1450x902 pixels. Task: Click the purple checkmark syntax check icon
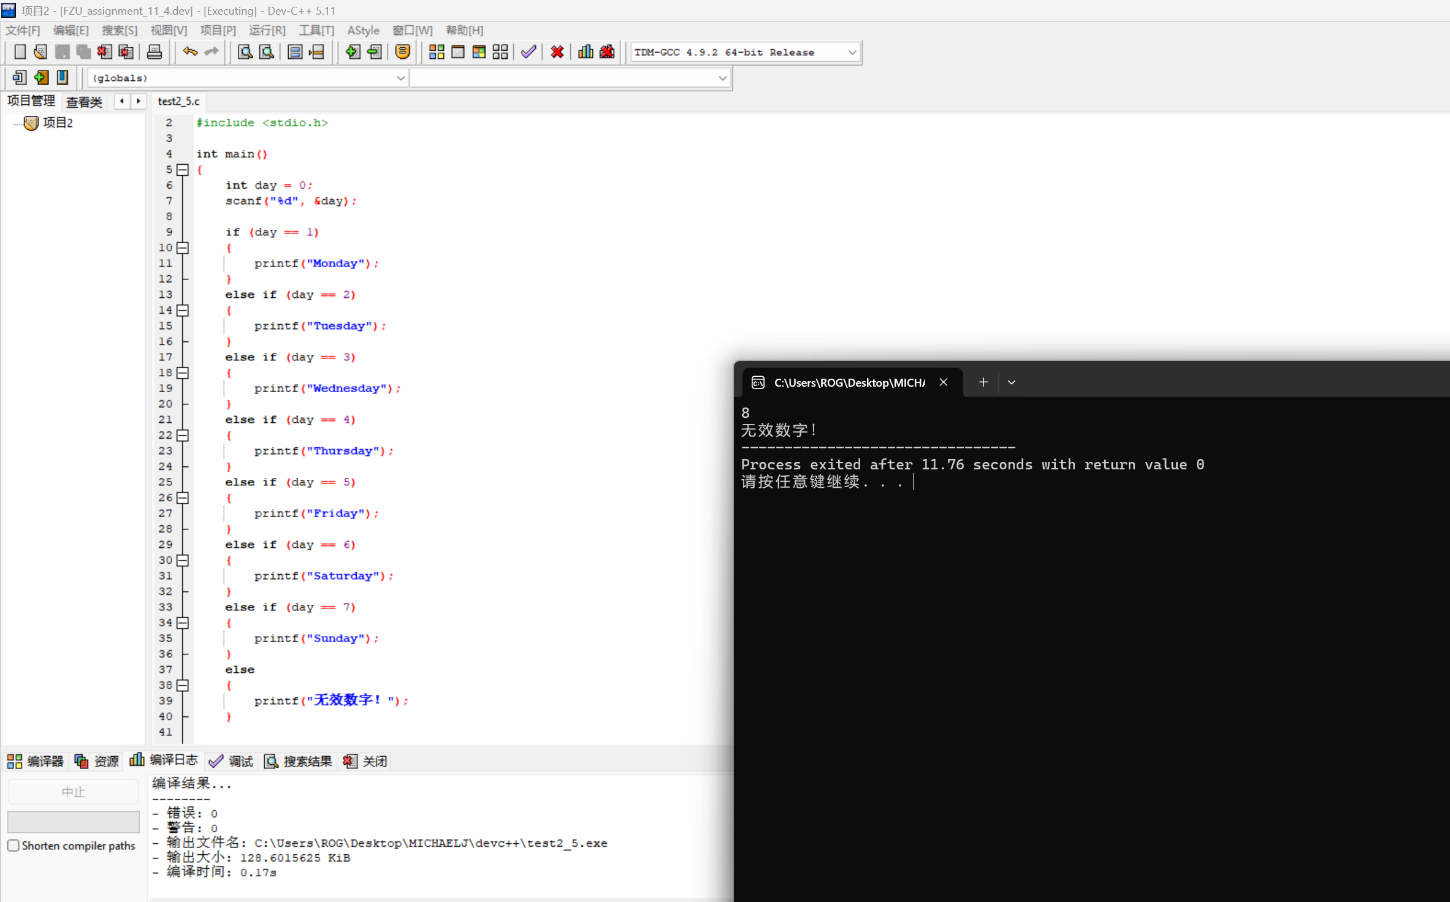(x=528, y=52)
